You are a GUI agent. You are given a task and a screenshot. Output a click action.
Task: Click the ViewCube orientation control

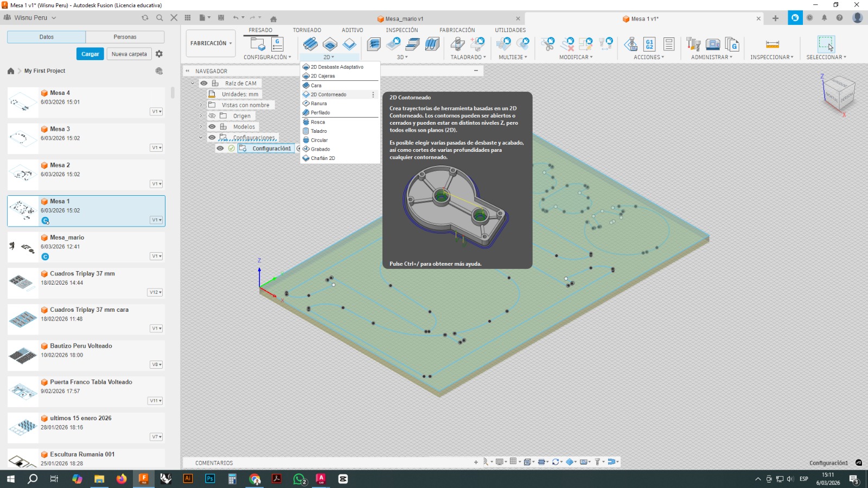[x=839, y=92]
